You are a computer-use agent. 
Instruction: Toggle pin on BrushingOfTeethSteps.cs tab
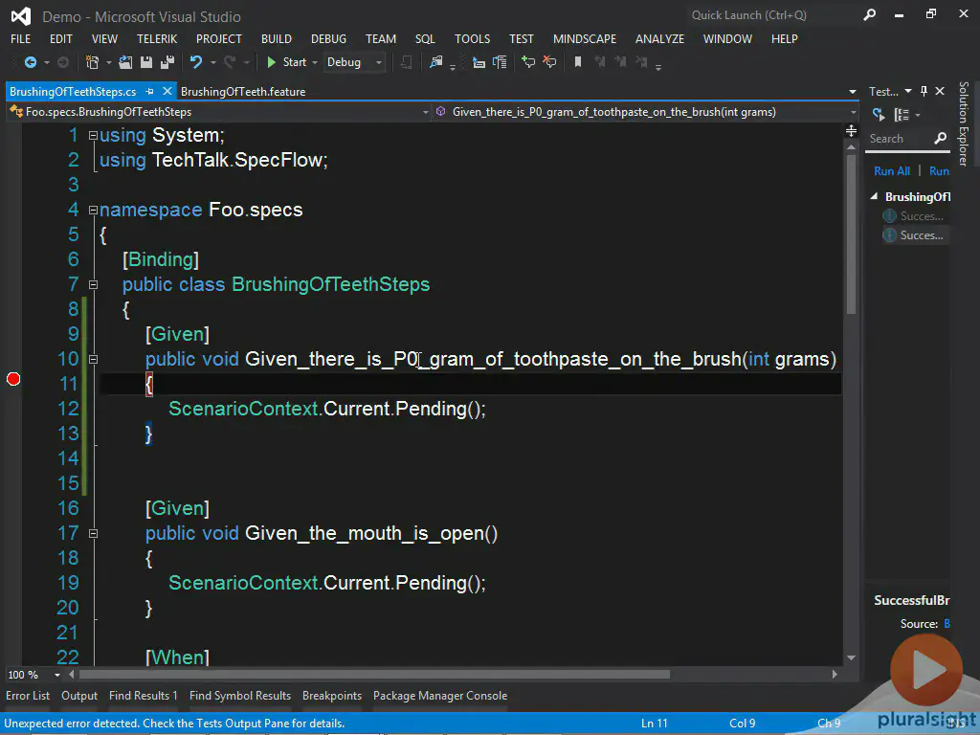(x=150, y=92)
